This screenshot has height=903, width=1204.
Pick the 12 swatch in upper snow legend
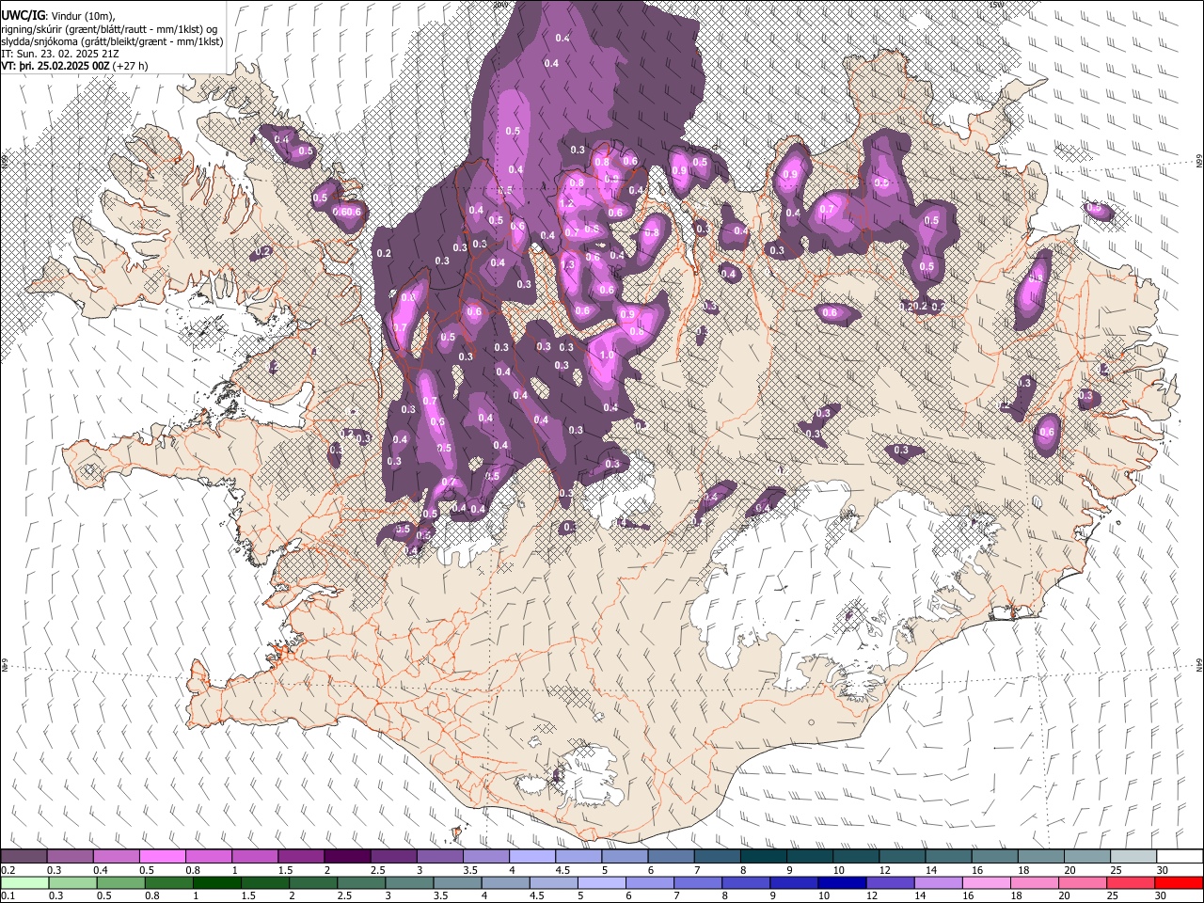pos(902,856)
